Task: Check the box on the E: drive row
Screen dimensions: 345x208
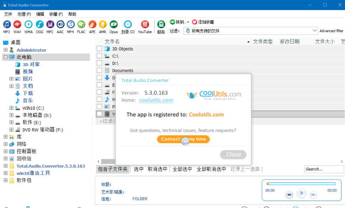Action: click(x=99, y=85)
